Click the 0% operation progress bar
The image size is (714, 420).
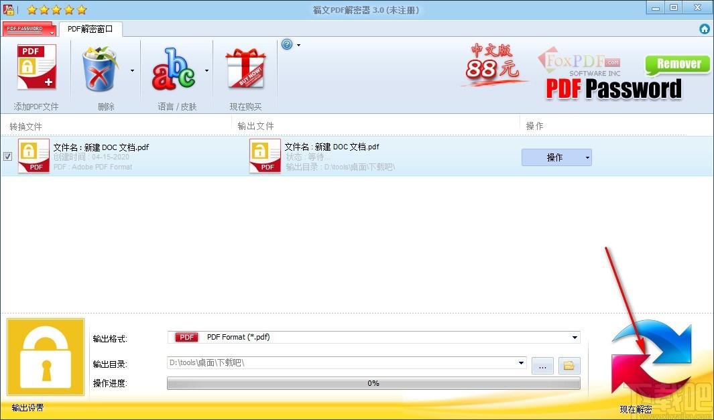pyautogui.click(x=373, y=383)
